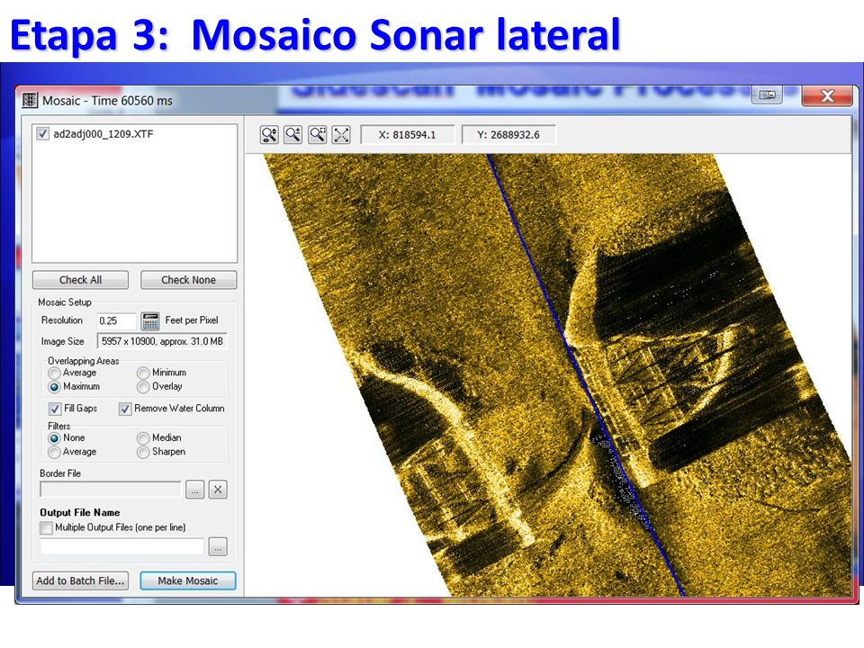Image resolution: width=864 pixels, height=648 pixels.
Task: Toggle the Remove Water Column checkbox
Action: 125,409
